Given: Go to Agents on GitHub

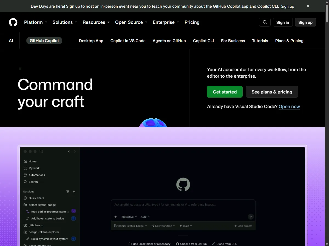Looking at the screenshot, I should click(169, 41).
